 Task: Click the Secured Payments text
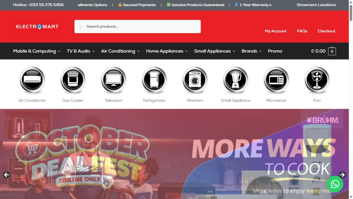pos(139,5)
